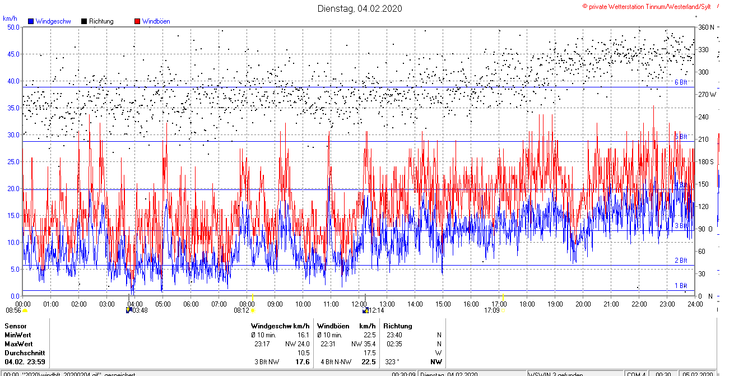The height and width of the screenshot is (376, 734).
Task: Select the 'Windböen' legend label at chart top
Action: 156,21
